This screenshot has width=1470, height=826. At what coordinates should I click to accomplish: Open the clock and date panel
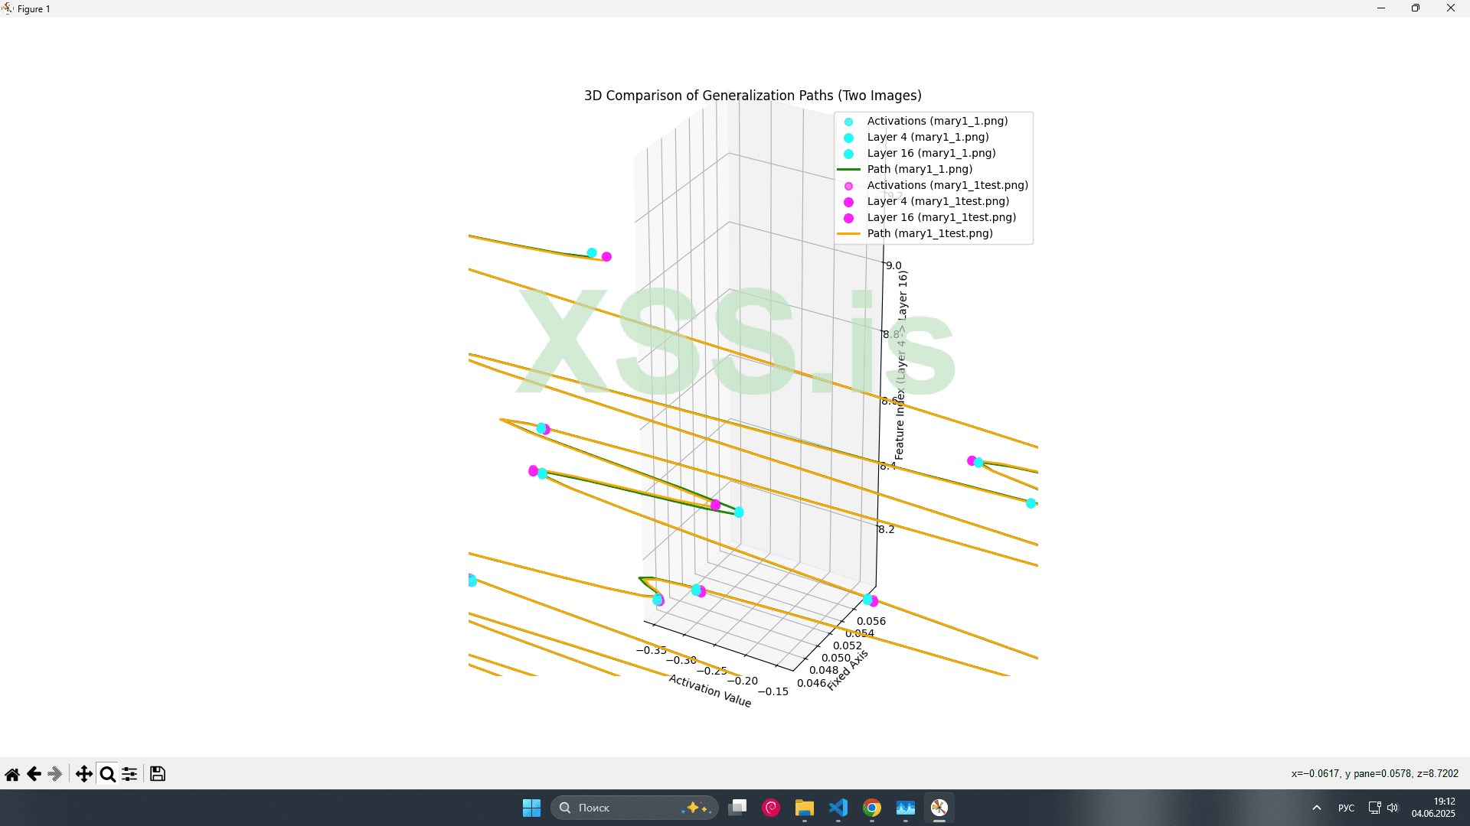pos(1433,808)
